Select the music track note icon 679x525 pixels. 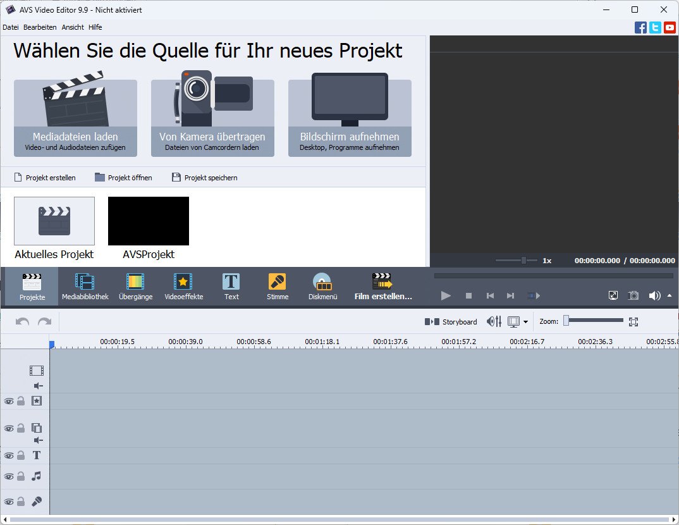click(x=37, y=476)
